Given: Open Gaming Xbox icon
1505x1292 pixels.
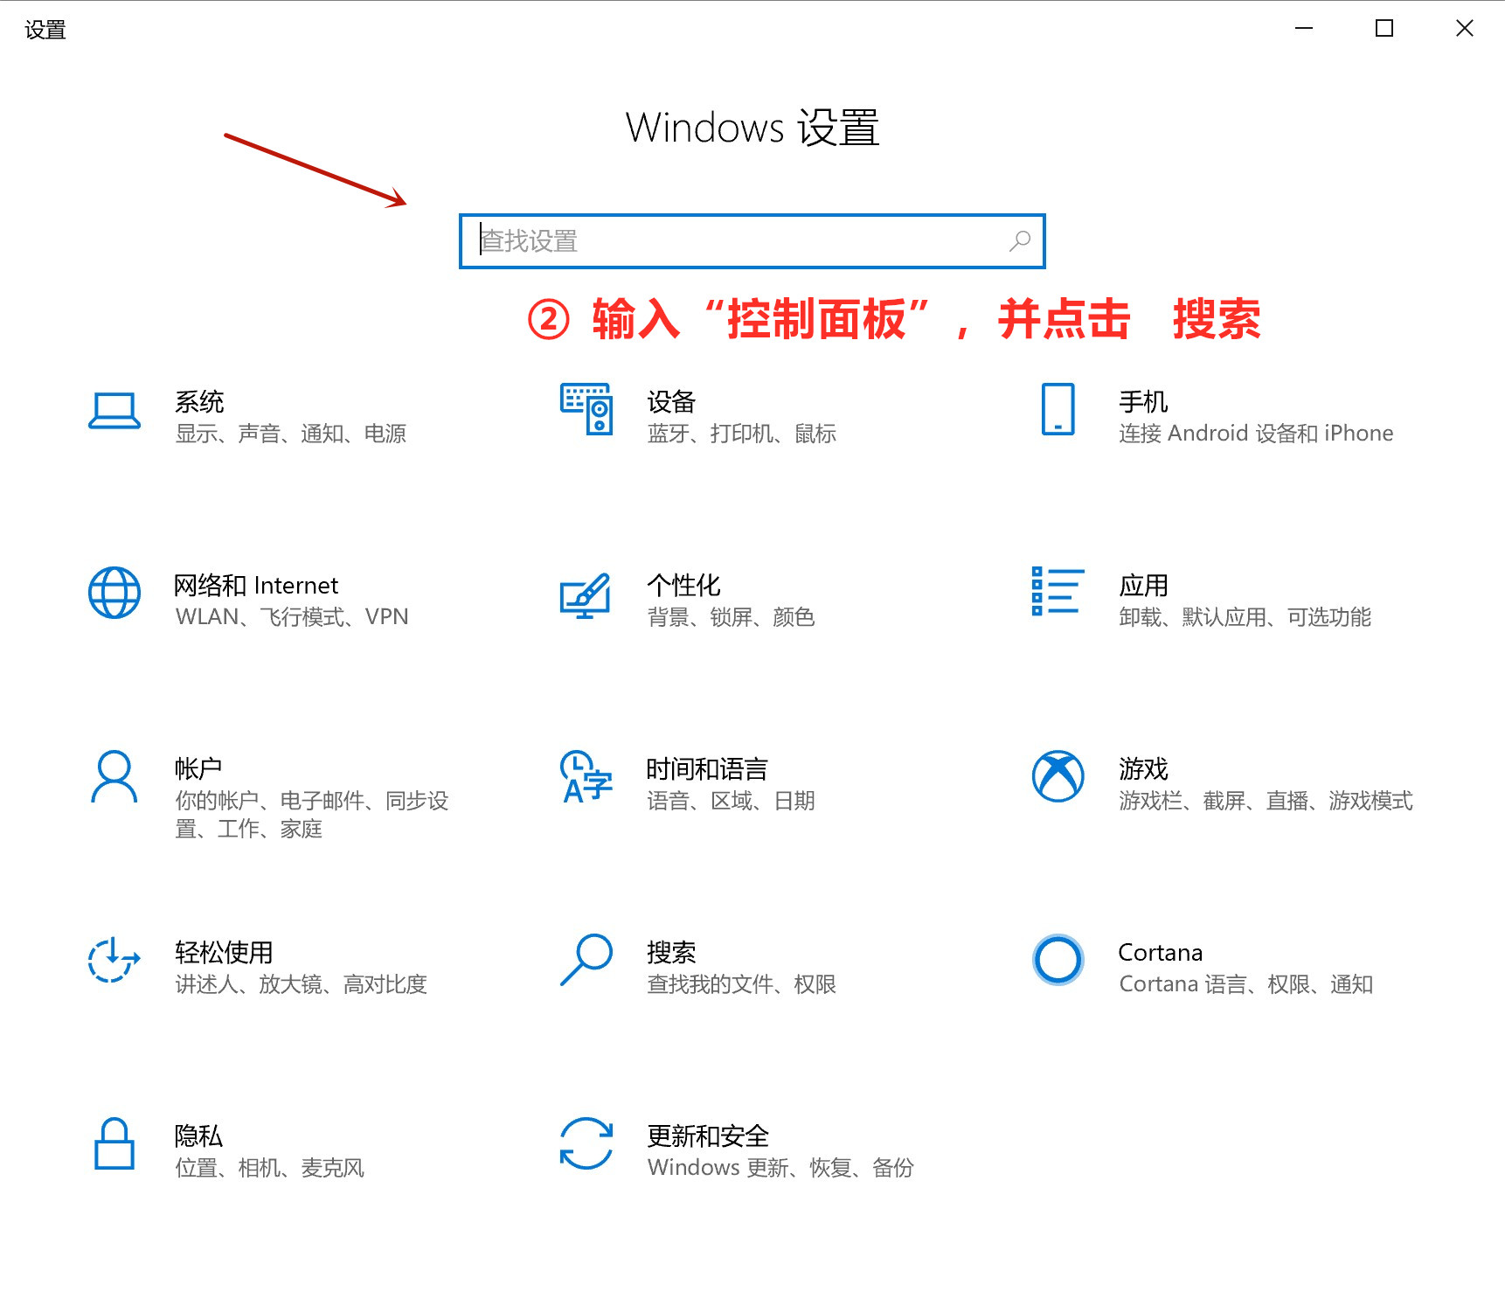Looking at the screenshot, I should click(x=1058, y=776).
